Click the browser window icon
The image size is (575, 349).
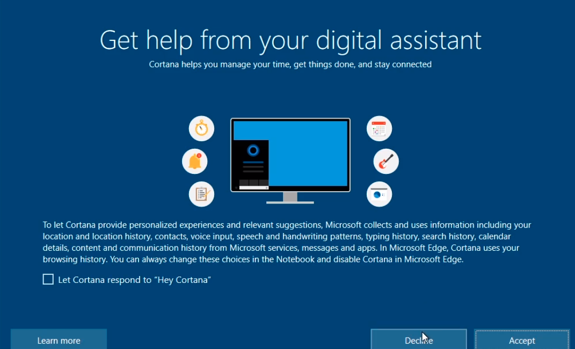click(379, 194)
